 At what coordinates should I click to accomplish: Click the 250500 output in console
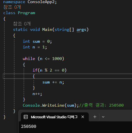pyautogui.click(x=29, y=126)
